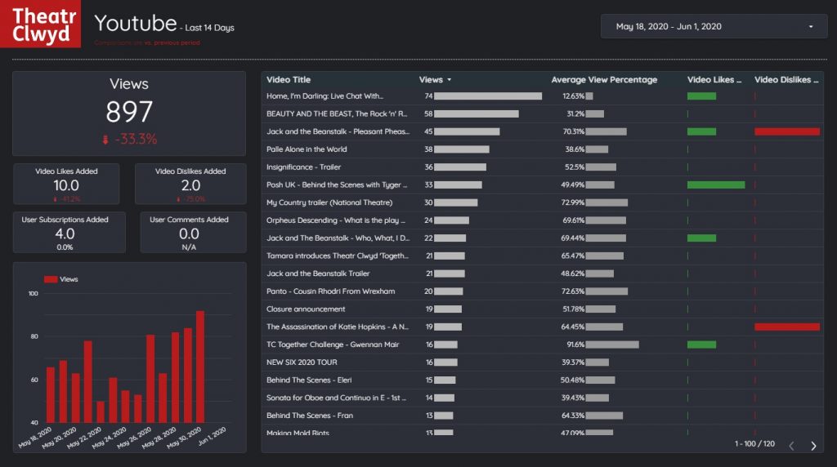Sort table by Video Likes header

tap(714, 79)
